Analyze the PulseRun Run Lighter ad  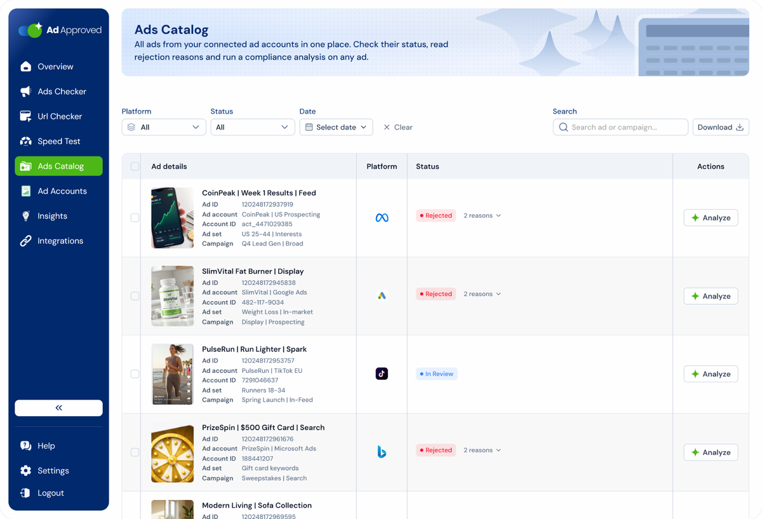click(711, 374)
